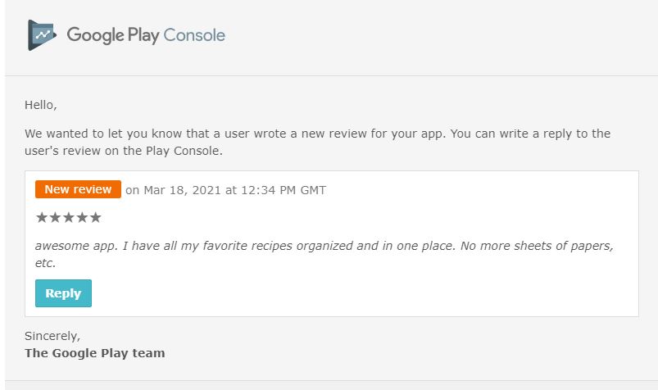Click the Sincerely closing text
658x390 pixels.
point(52,336)
